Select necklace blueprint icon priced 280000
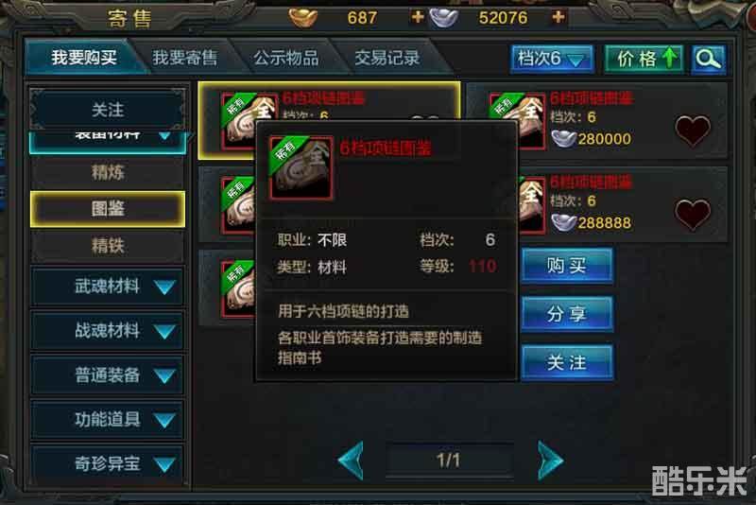Image resolution: width=756 pixels, height=505 pixels. (x=517, y=120)
